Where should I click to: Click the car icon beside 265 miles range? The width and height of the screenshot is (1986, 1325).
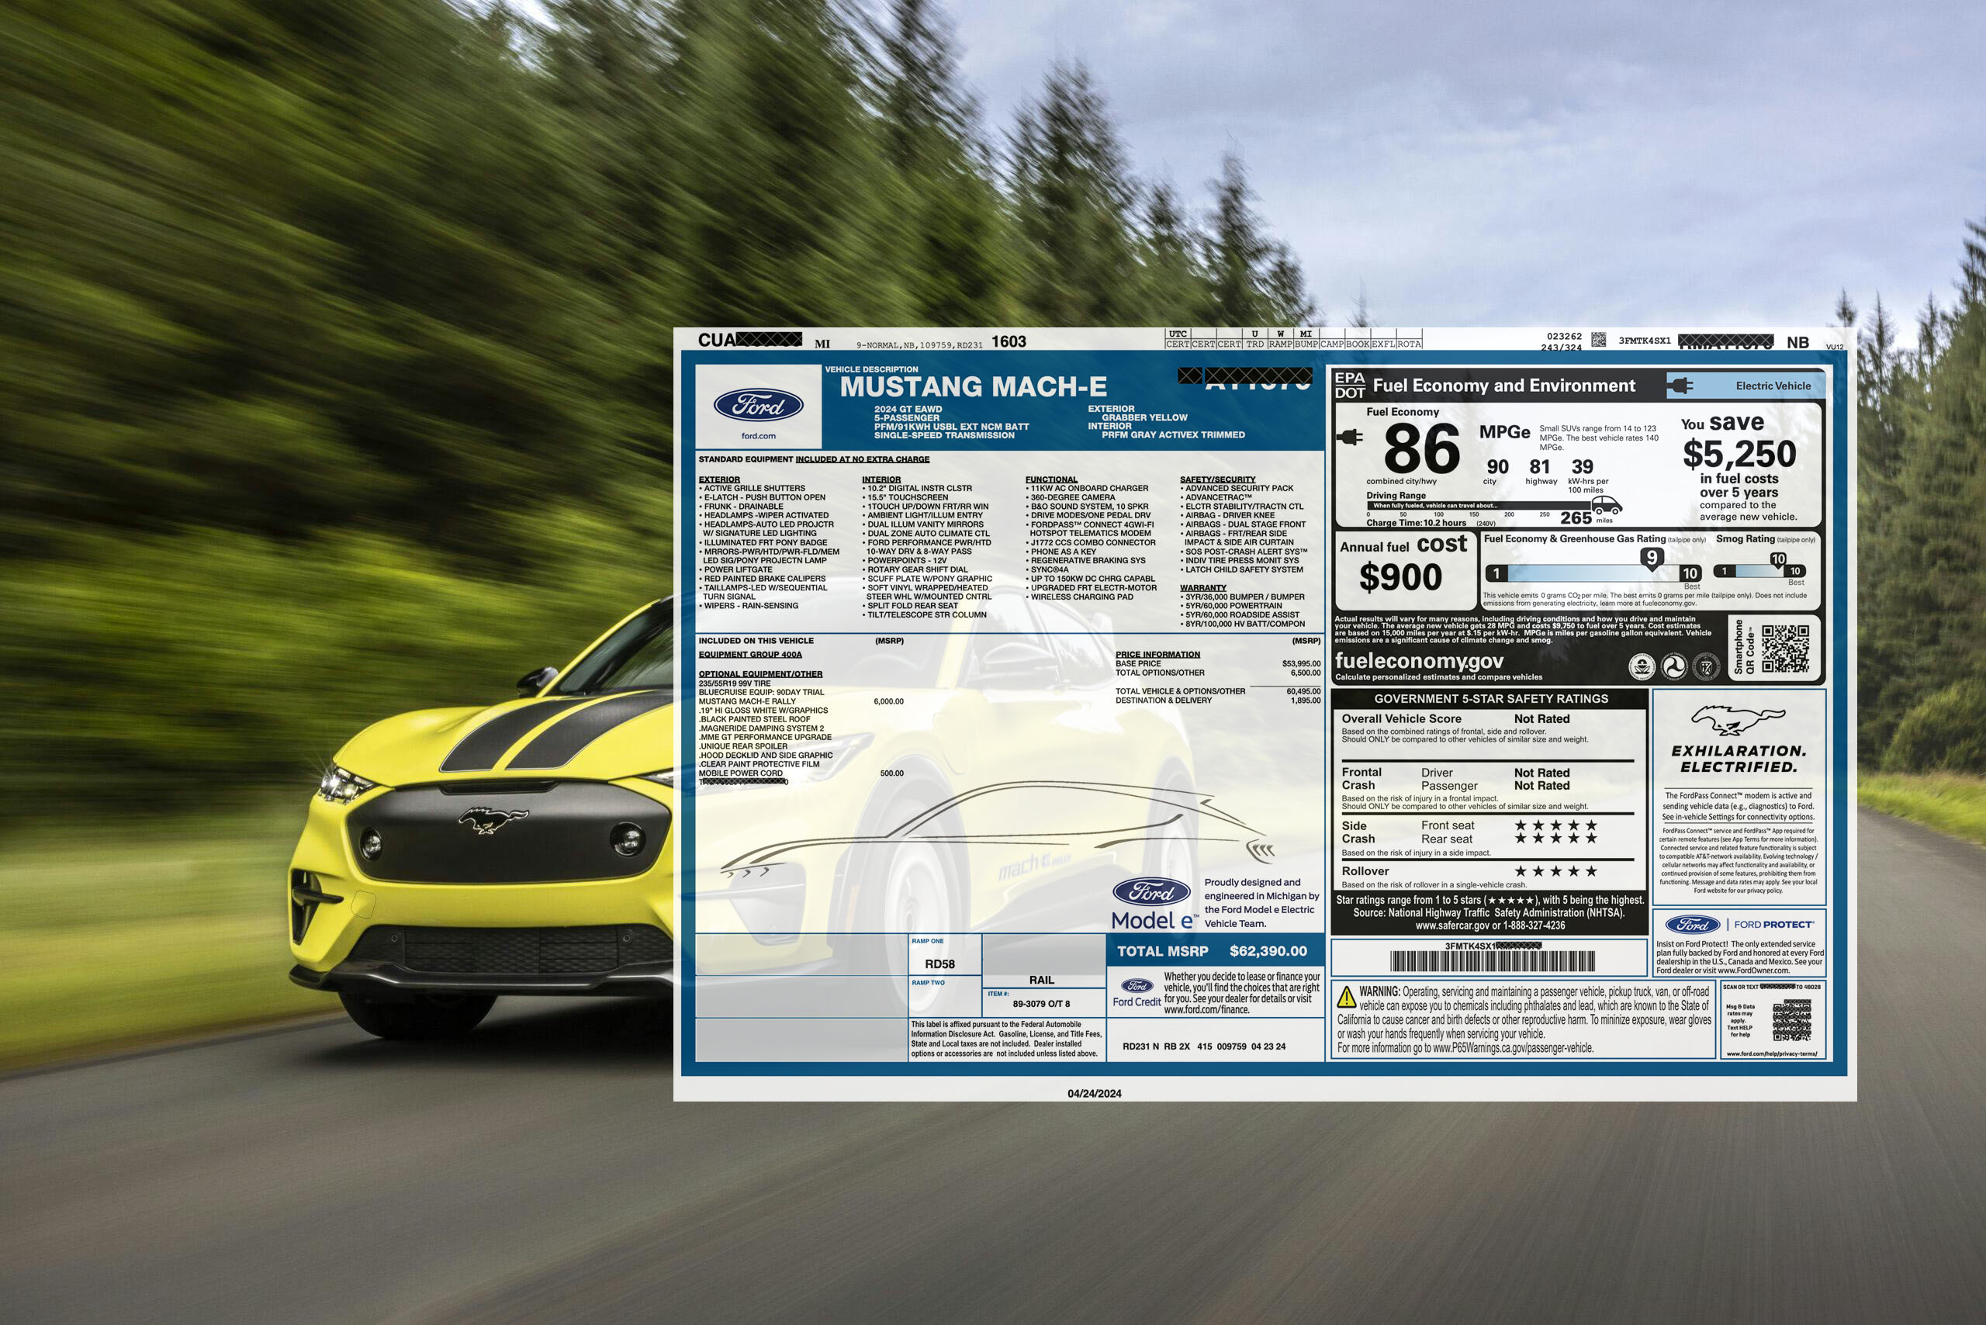coord(1604,505)
